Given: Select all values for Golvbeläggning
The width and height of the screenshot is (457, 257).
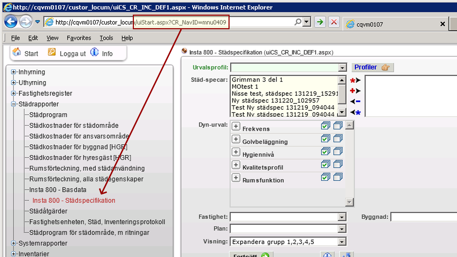Looking at the screenshot, I should pyautogui.click(x=326, y=138).
